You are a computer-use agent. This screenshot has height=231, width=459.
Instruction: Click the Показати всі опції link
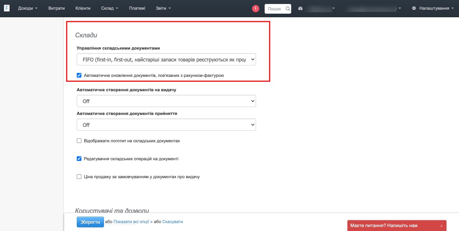[x=133, y=222]
